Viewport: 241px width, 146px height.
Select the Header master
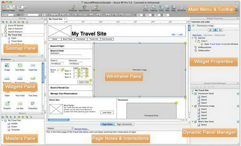coord(14,124)
